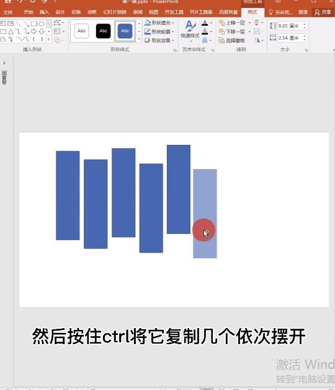
Task: Switch to 设计 design tab
Action: pos(60,12)
